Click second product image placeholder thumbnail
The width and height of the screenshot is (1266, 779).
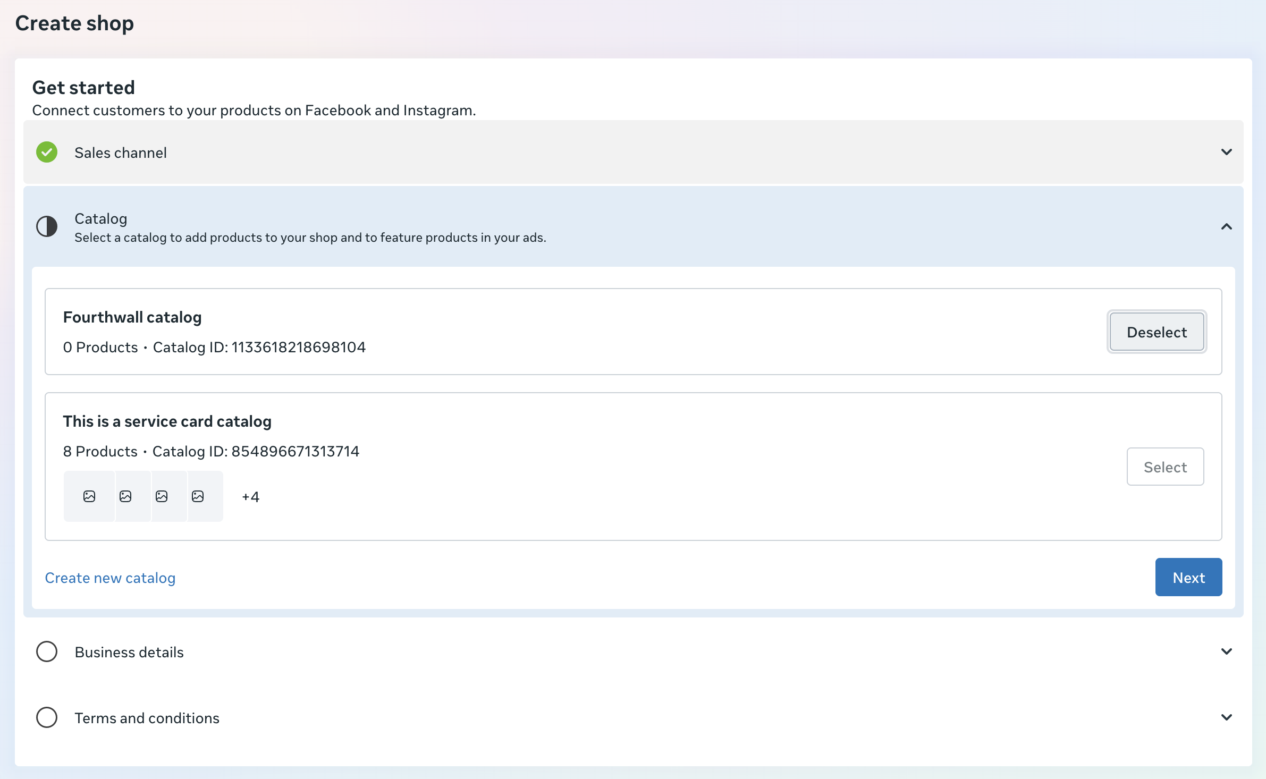tap(125, 496)
